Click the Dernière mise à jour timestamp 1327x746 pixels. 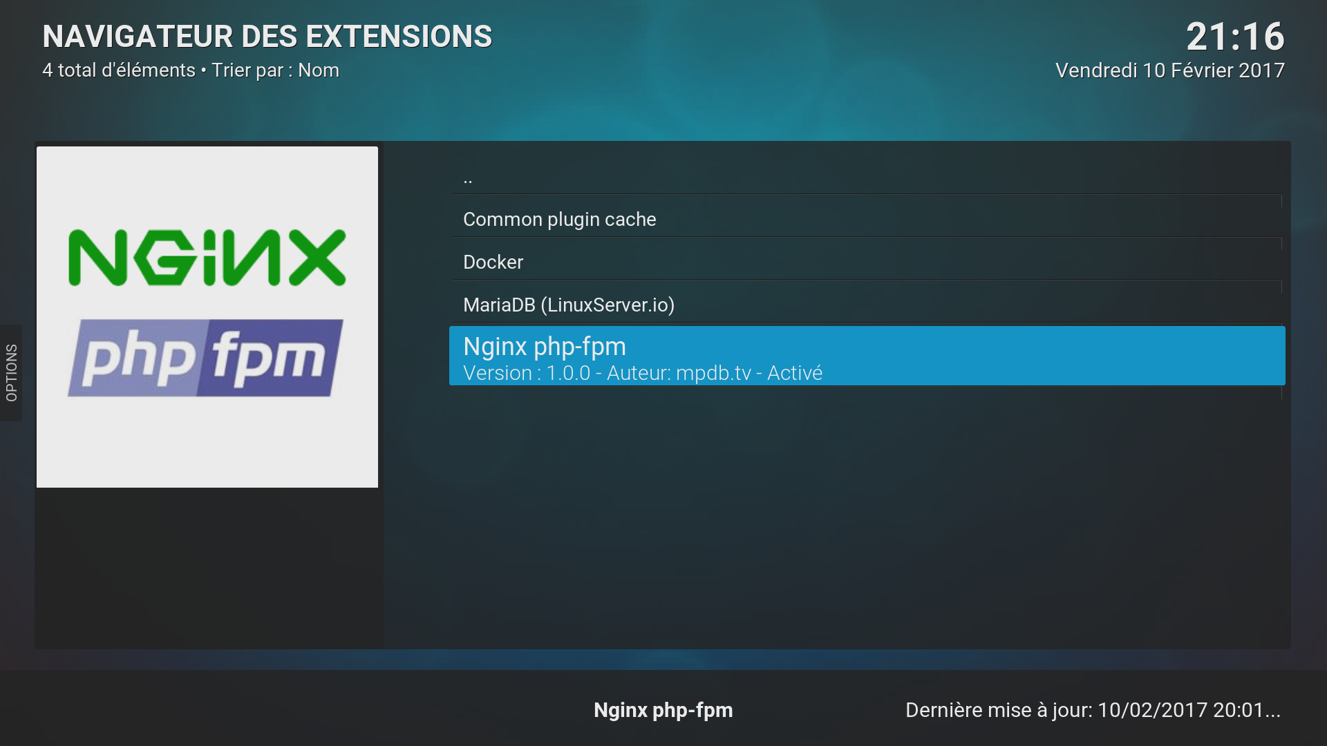[x=1092, y=710]
